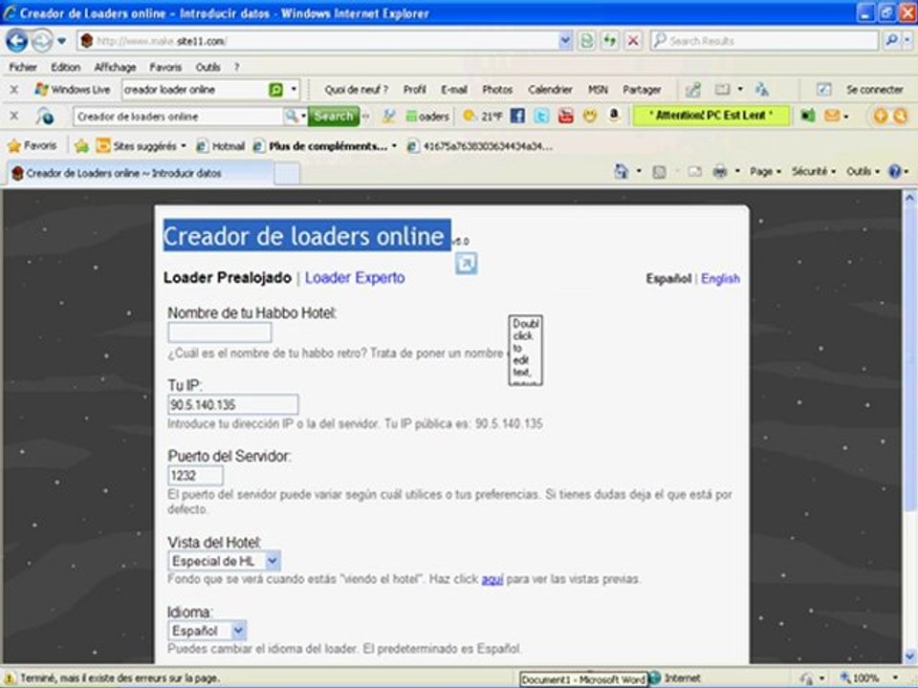Click the search magnifier icon in Search Results box
This screenshot has height=688, width=918.
click(891, 40)
